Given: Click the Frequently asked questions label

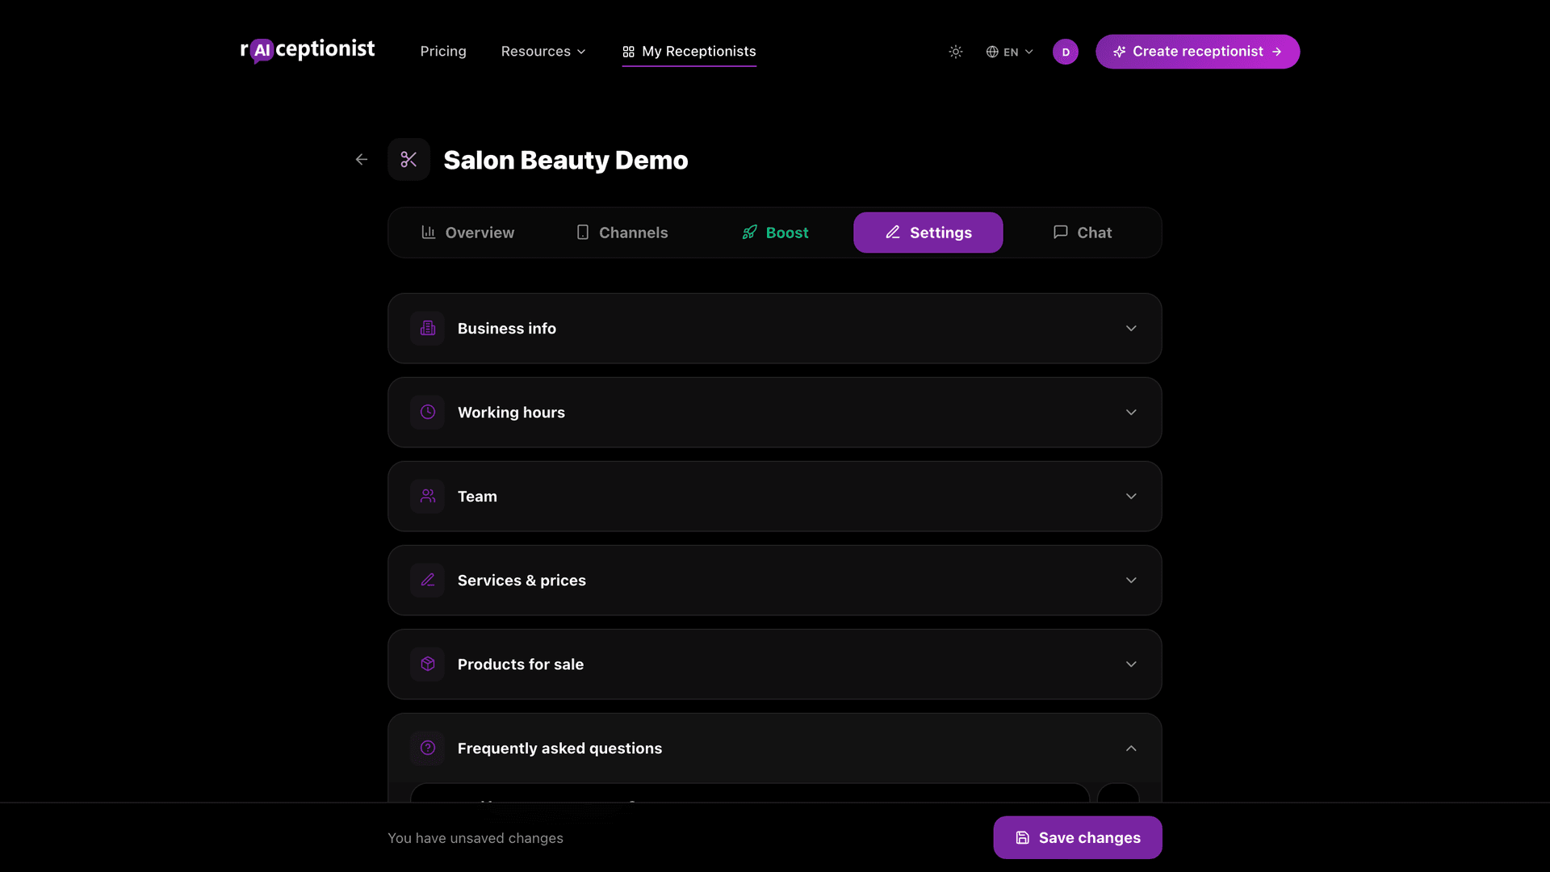Looking at the screenshot, I should click(x=559, y=748).
